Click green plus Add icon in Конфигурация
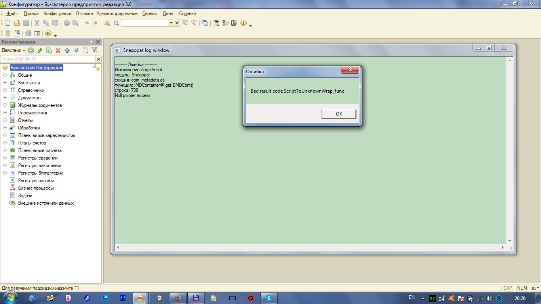Screen dimensions: 541x304 30,50
